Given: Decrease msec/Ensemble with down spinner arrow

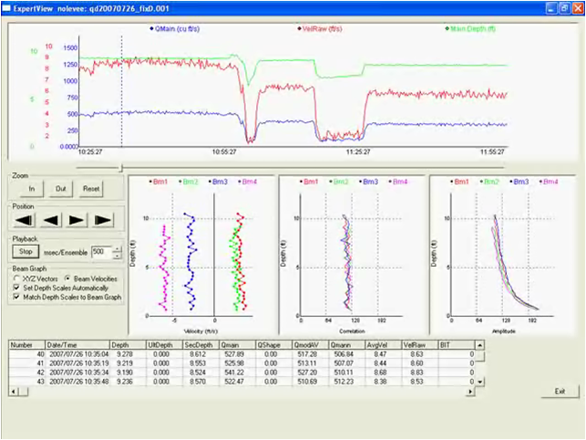Looking at the screenshot, I should tap(116, 255).
